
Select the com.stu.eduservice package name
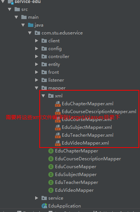click(x=62, y=33)
